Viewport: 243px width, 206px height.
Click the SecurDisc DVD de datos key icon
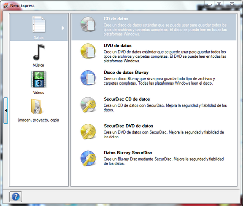[x=88, y=131]
